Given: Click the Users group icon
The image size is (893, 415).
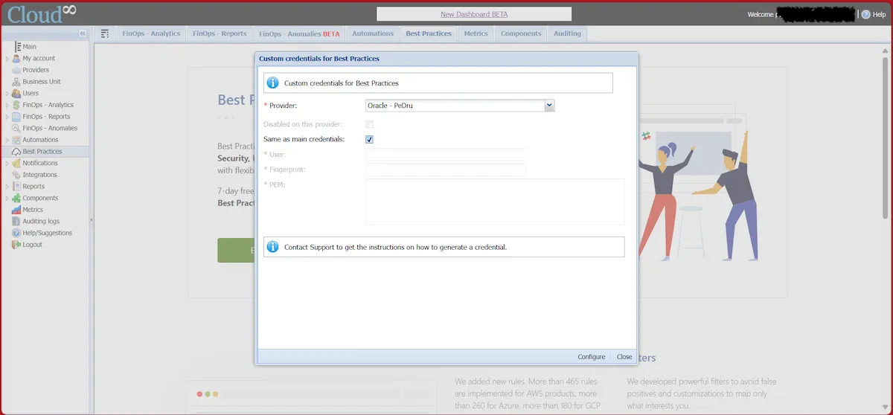Looking at the screenshot, I should pyautogui.click(x=16, y=93).
